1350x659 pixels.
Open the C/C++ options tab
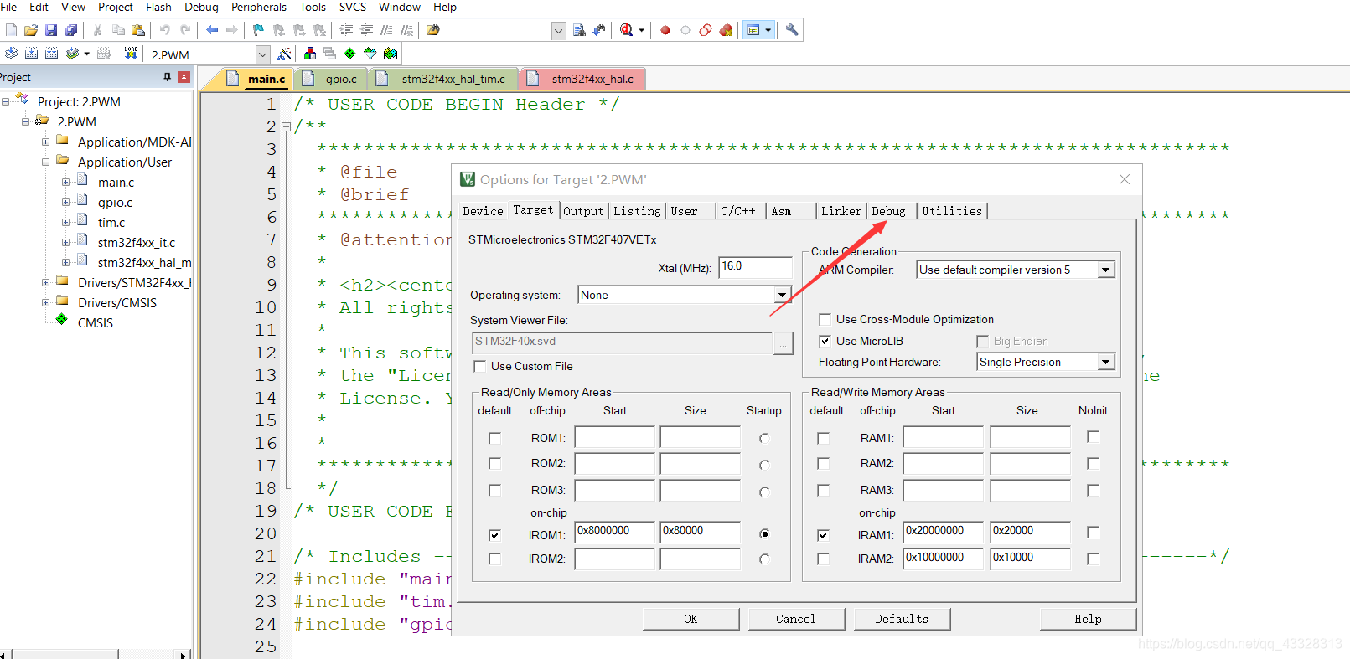[x=737, y=211]
